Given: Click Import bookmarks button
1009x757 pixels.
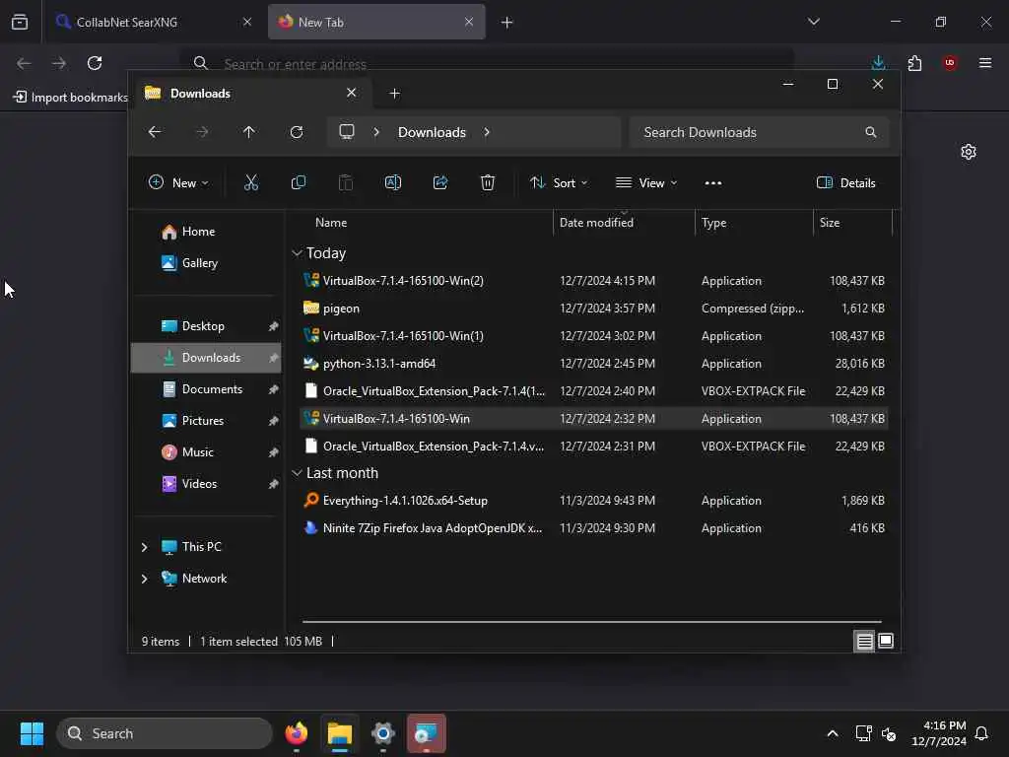Looking at the screenshot, I should [x=70, y=98].
